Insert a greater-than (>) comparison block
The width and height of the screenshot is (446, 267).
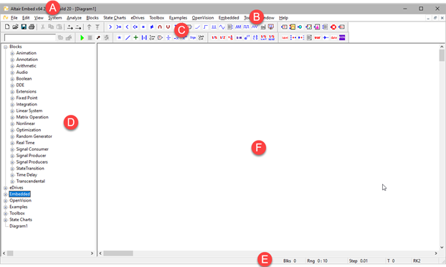110,27
